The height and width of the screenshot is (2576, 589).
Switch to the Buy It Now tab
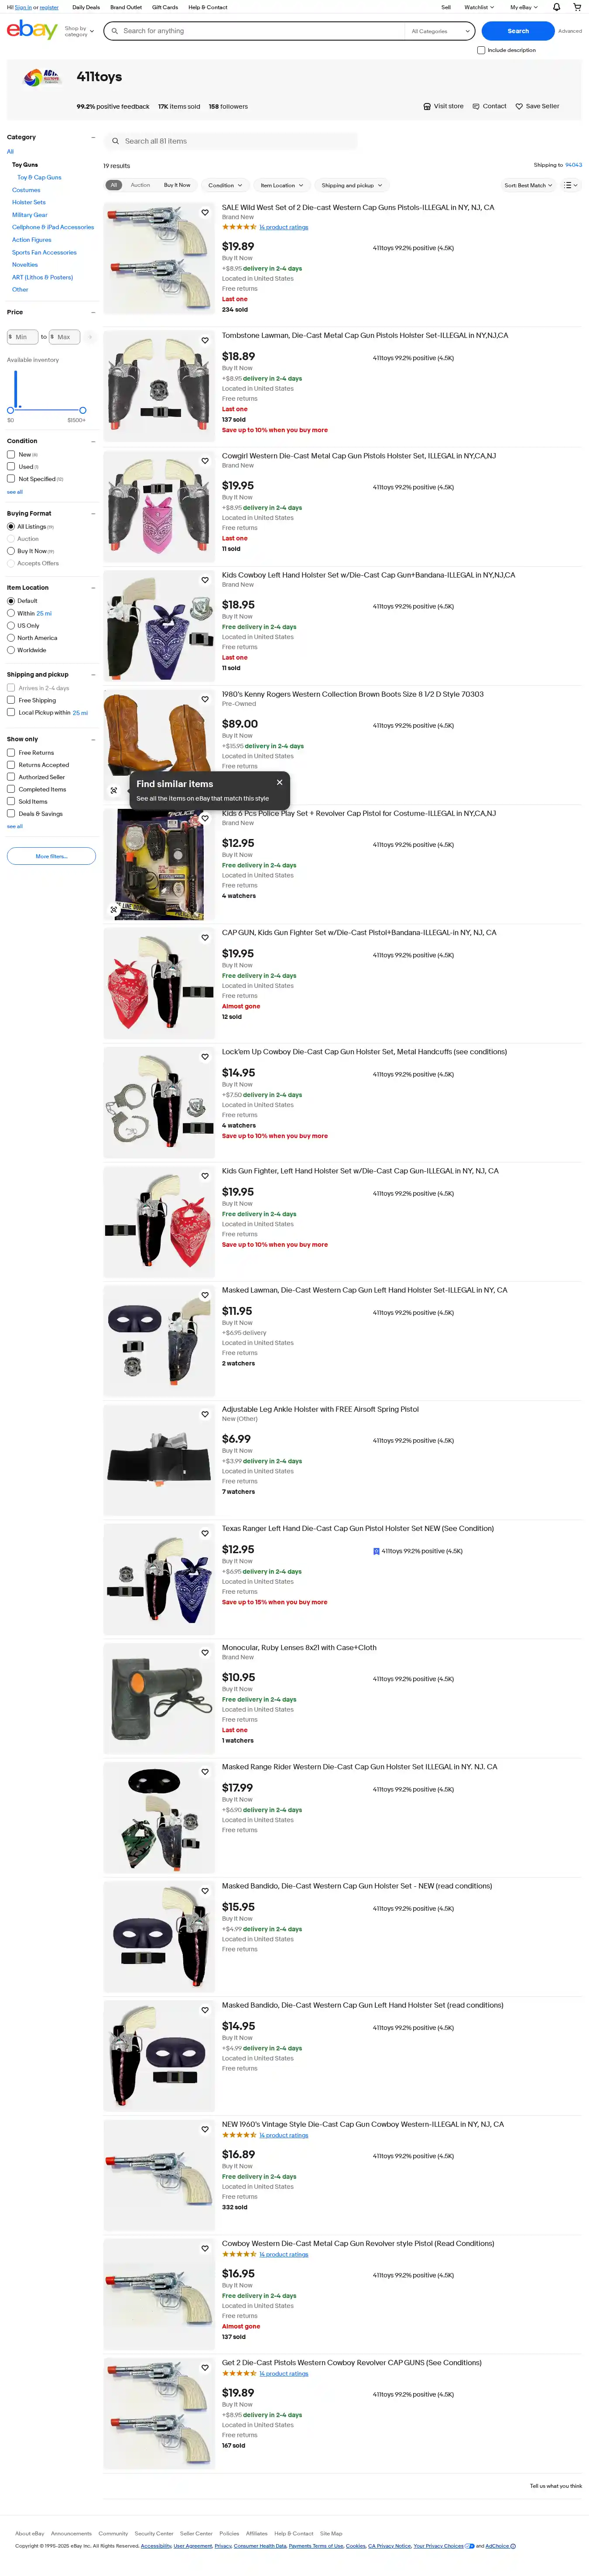pos(177,185)
